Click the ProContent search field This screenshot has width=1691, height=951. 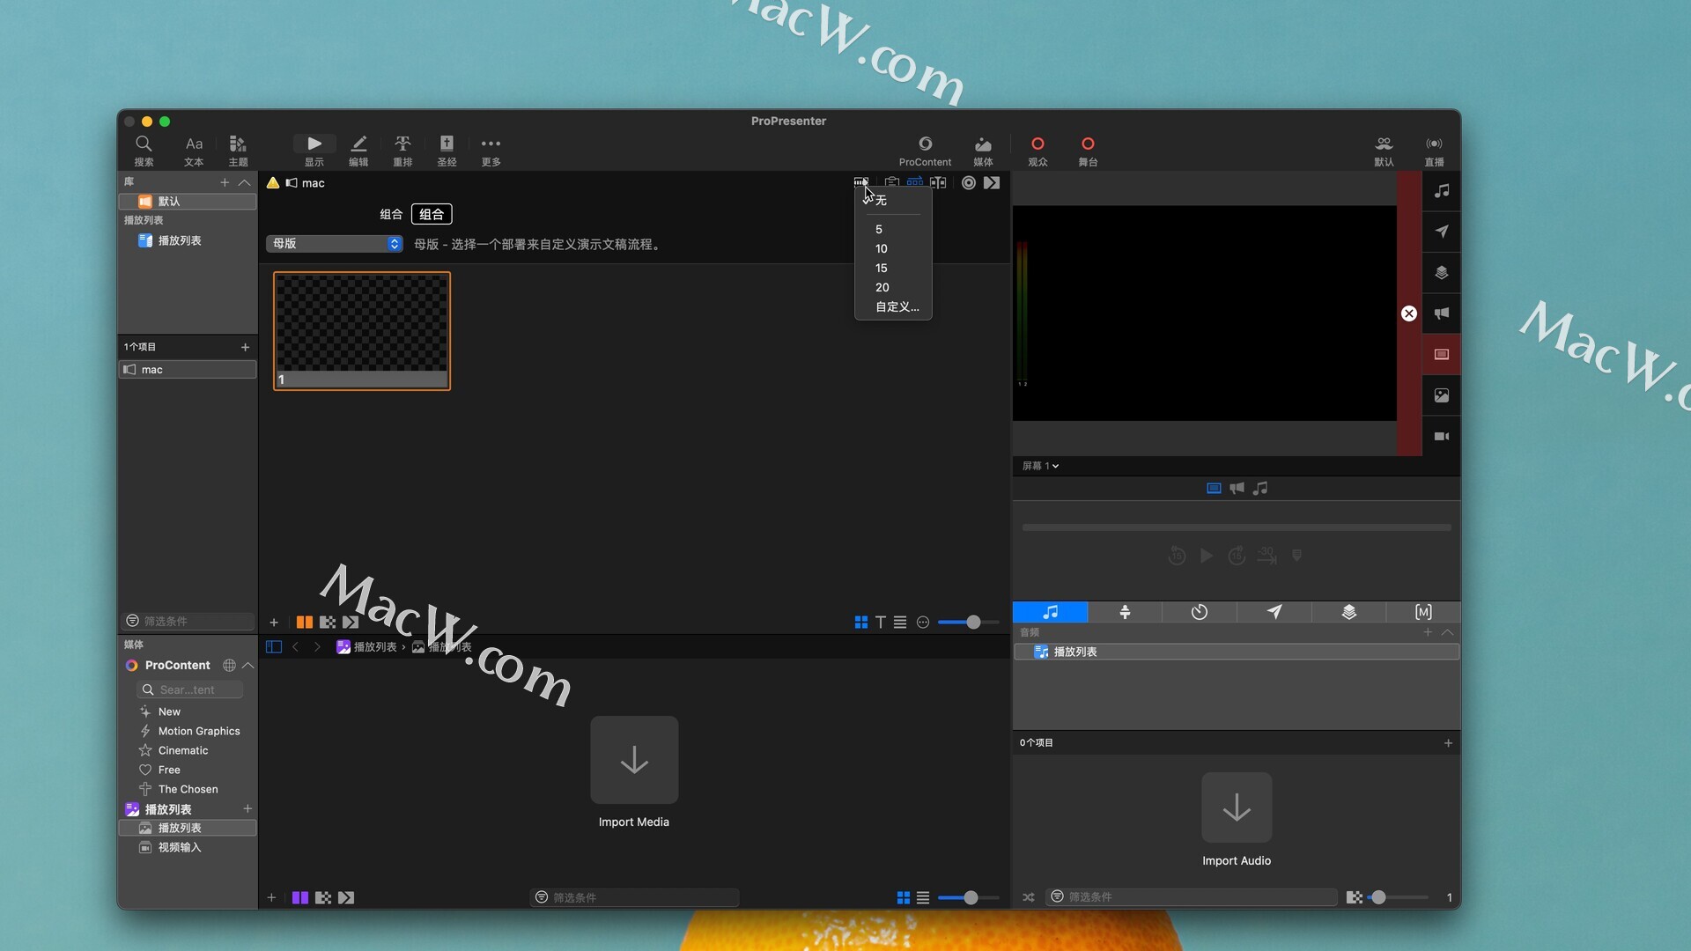pyautogui.click(x=189, y=689)
